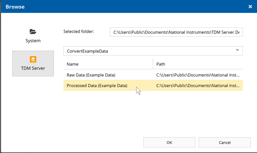The image size is (257, 153).
Task: Click the System folder icon
Action: tap(33, 31)
